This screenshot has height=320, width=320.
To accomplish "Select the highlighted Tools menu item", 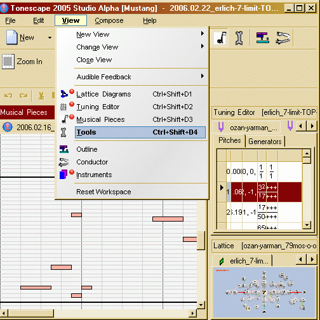I will coord(140,132).
